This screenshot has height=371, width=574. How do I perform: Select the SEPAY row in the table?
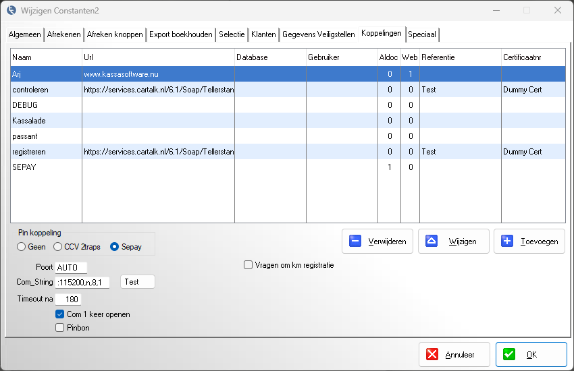coord(24,167)
